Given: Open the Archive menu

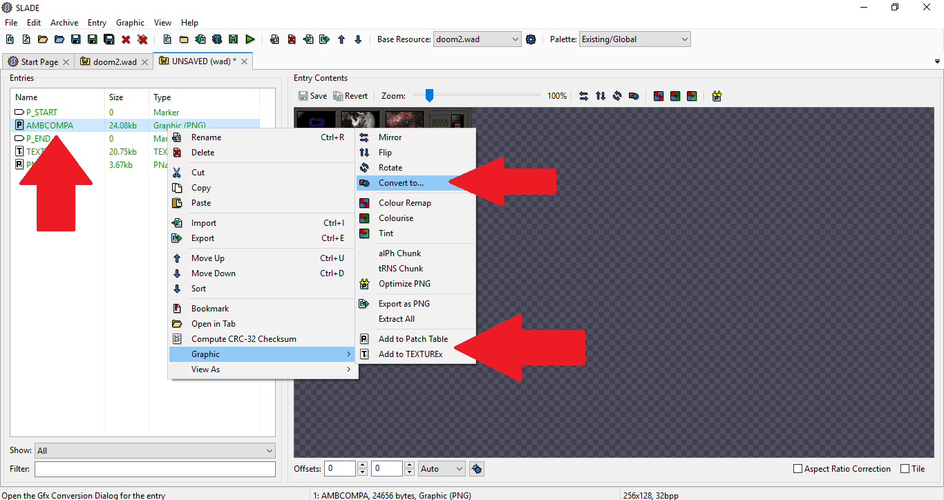Looking at the screenshot, I should point(64,23).
